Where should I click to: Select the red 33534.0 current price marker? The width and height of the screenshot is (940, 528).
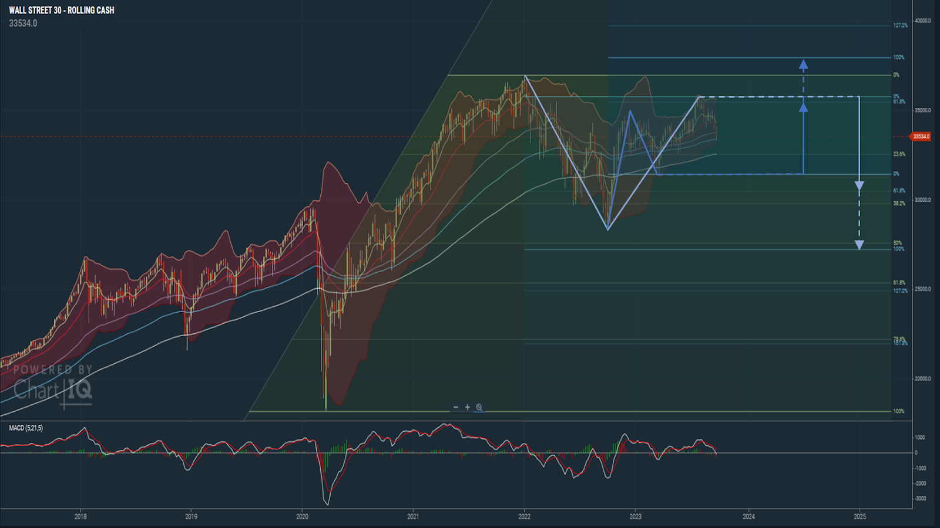tap(921, 137)
